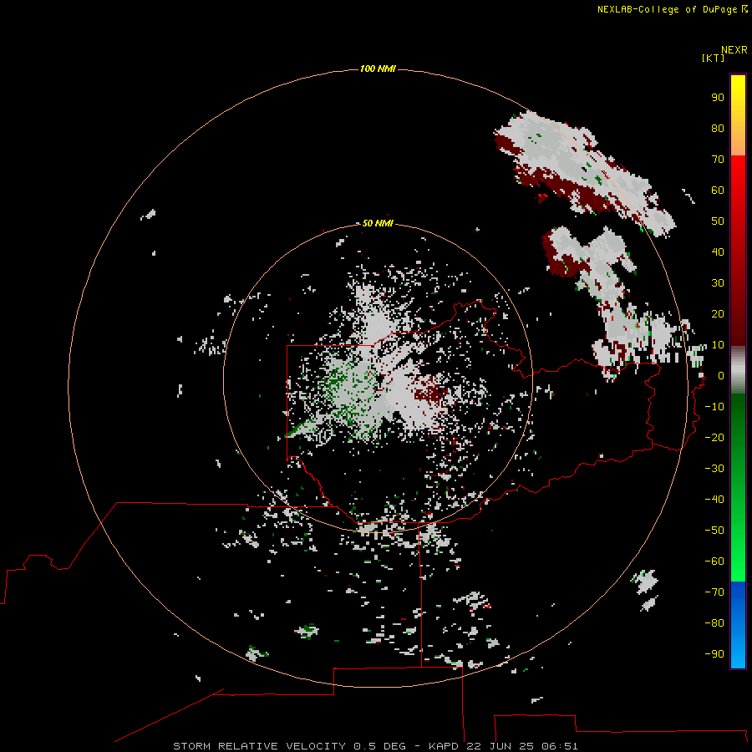This screenshot has width=752, height=752.
Task: Click the STORM RELATIVE VELOCITY caption text
Action: pyautogui.click(x=259, y=746)
